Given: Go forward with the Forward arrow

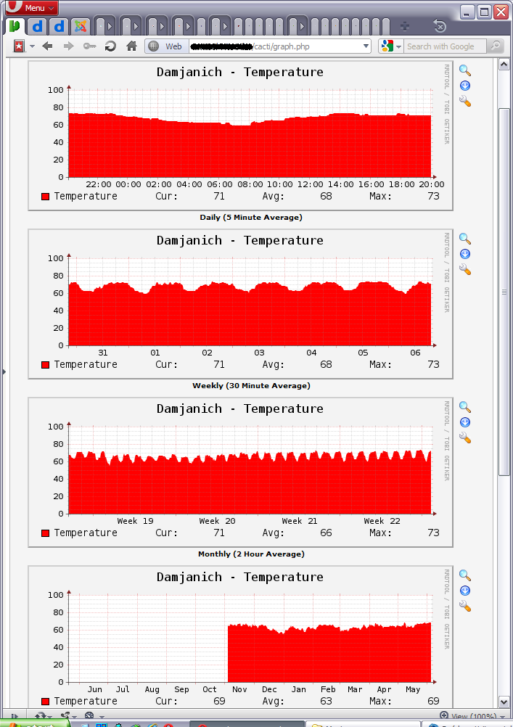Looking at the screenshot, I should [x=69, y=46].
